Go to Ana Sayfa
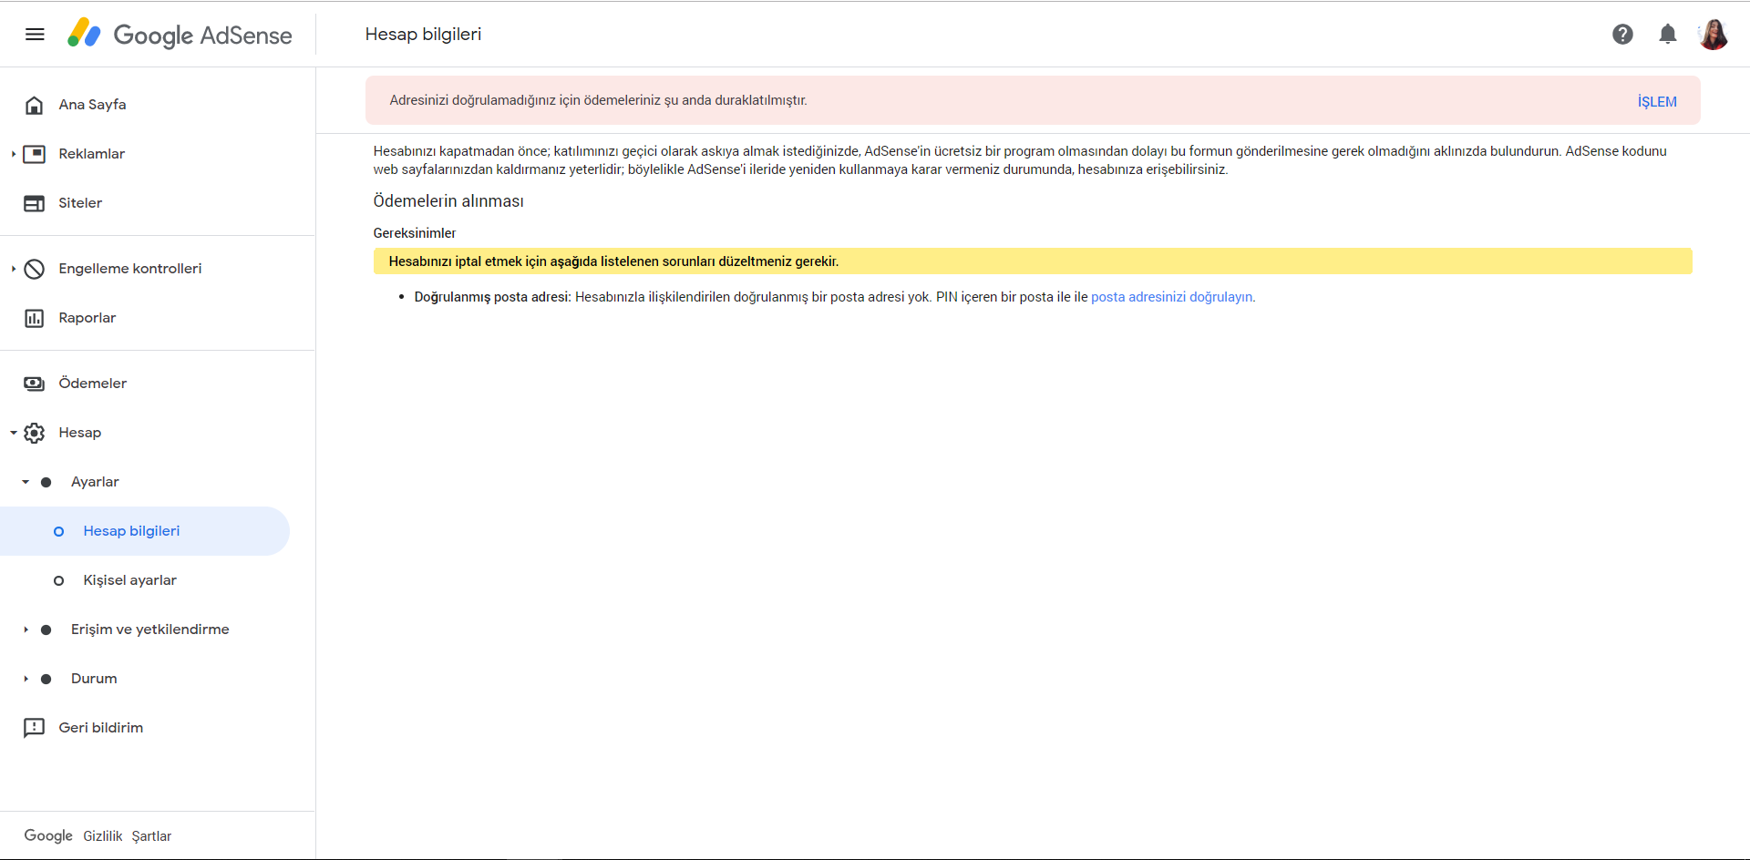Viewport: 1750px width, 860px height. click(92, 105)
